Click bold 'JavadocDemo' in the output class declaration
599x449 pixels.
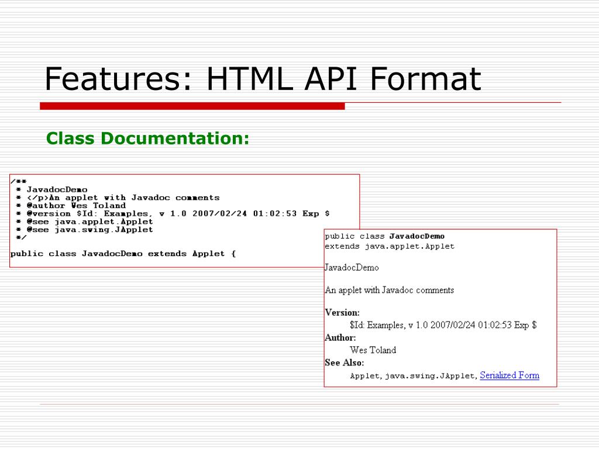point(416,236)
